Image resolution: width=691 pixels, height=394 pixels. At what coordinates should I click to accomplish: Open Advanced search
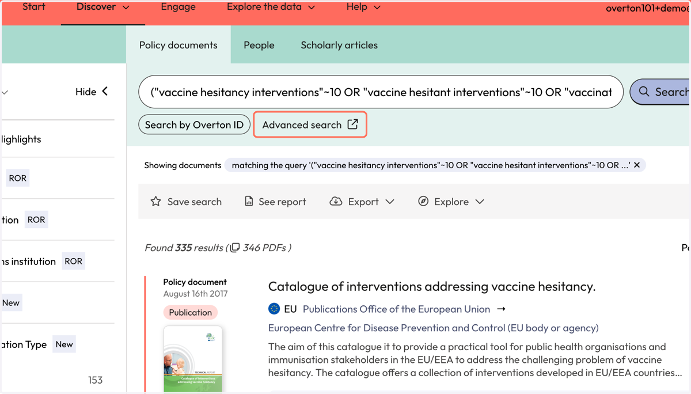[x=310, y=124]
